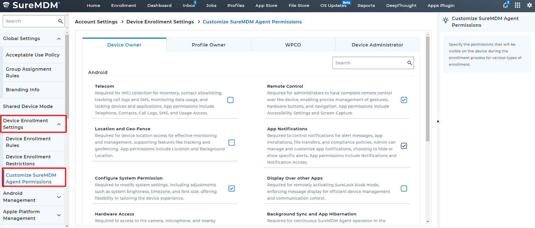Open the File Store menu
Viewport: 535px width, 228px height.
(299, 6)
